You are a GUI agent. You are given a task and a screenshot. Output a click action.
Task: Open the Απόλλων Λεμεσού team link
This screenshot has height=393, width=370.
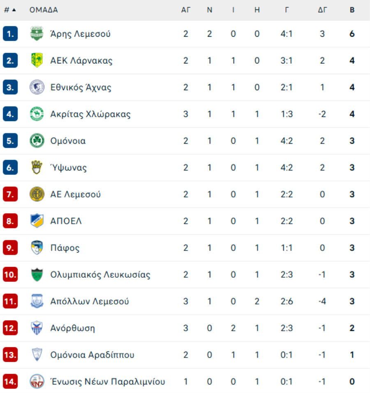[90, 301]
